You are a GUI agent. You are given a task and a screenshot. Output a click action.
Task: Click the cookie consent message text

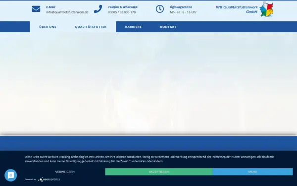pyautogui.click(x=149, y=159)
